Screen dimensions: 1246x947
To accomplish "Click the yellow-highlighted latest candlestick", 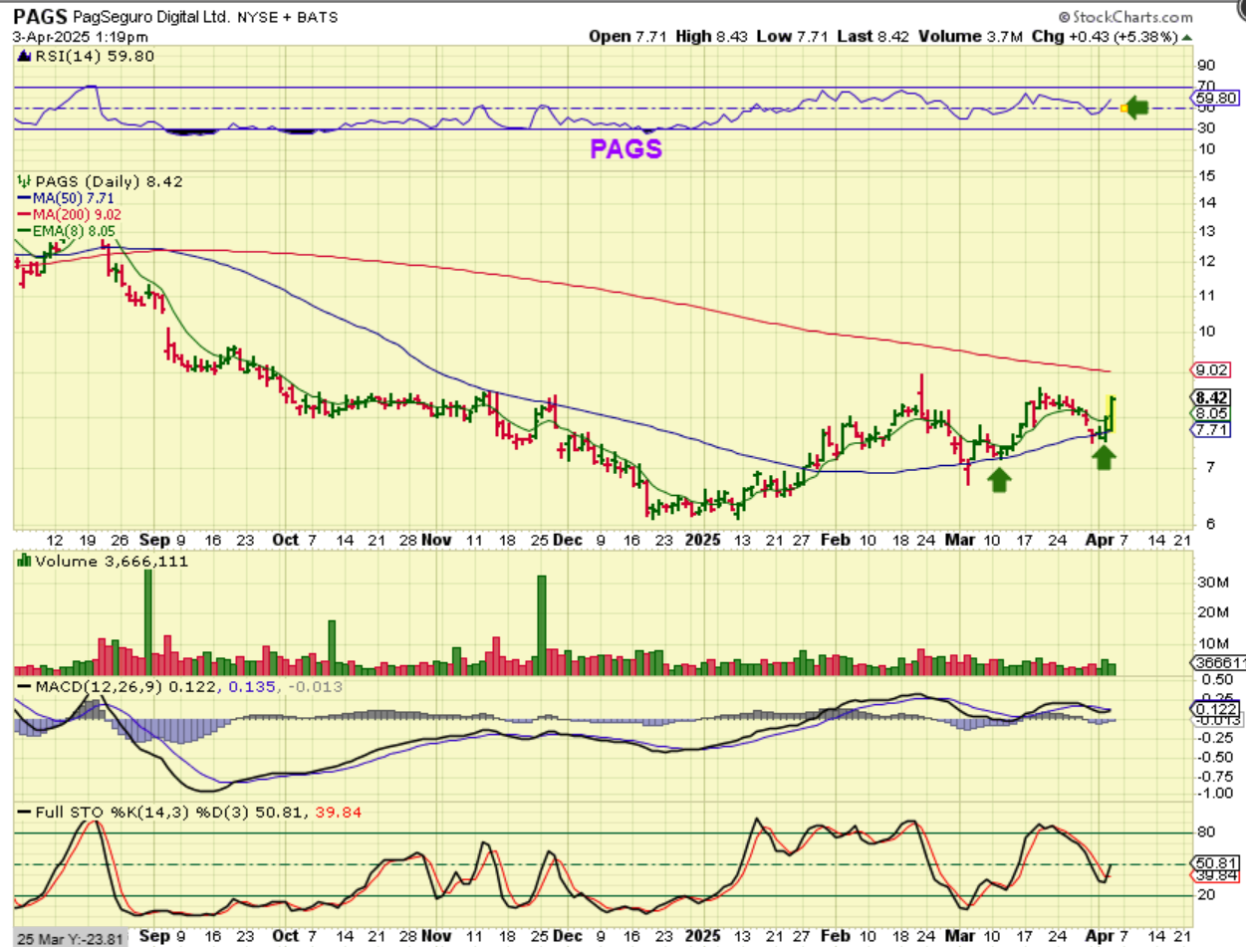I will pyautogui.click(x=1111, y=413).
